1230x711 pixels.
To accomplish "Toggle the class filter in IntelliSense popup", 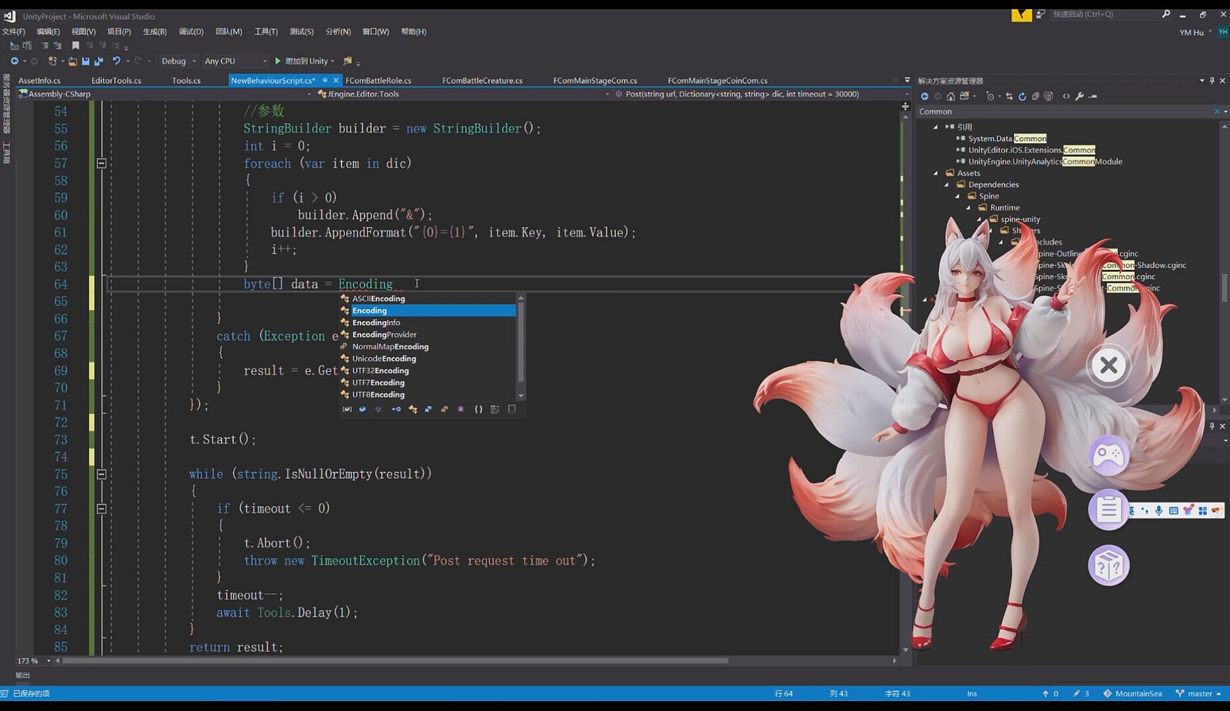I will (413, 409).
